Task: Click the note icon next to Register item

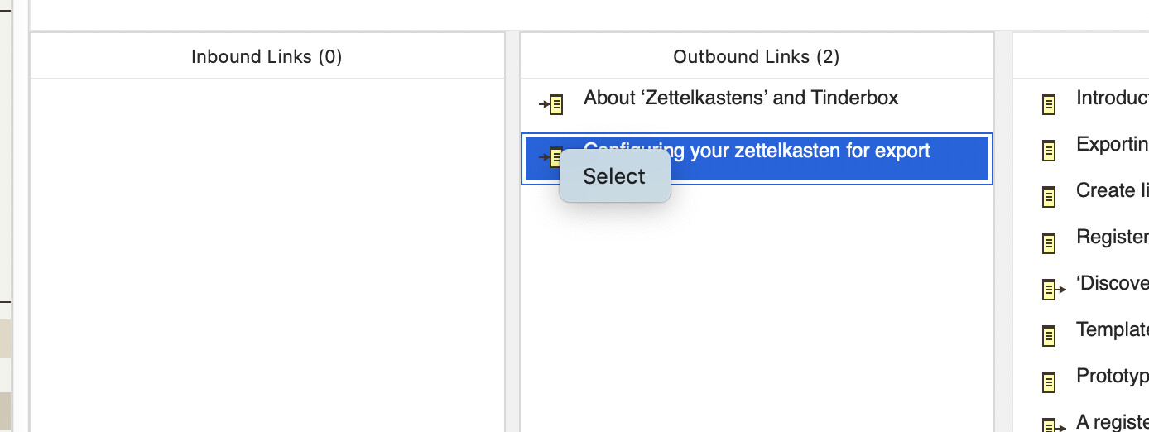Action: pyautogui.click(x=1049, y=243)
